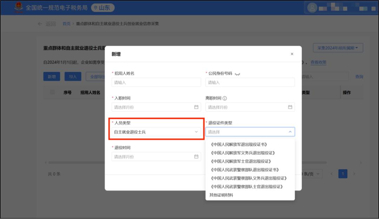Click the 查看政策 link
Screen dimensions: 379x219
(318, 62)
